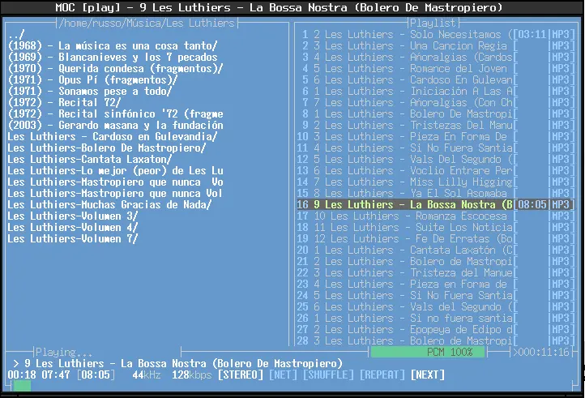Open folder (1971) Sonamos pese a todo
Image resolution: width=585 pixels, height=398 pixels.
point(90,91)
